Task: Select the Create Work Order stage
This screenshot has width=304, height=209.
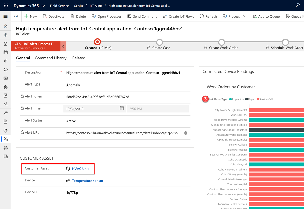Action: point(222,42)
